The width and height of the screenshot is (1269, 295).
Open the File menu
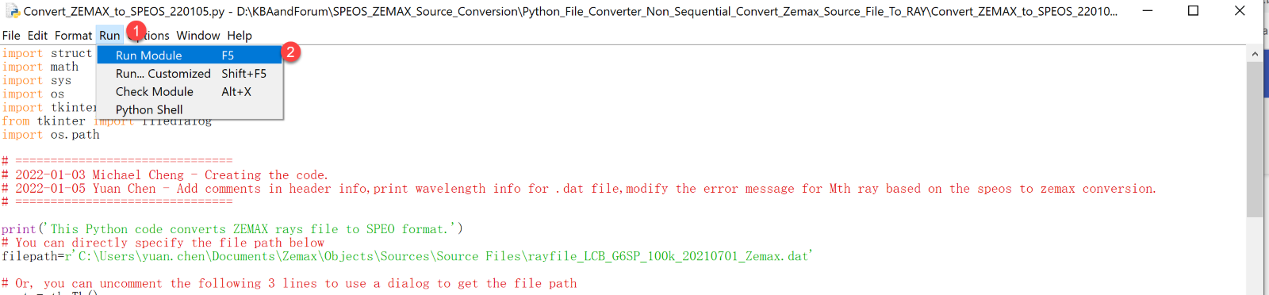click(11, 36)
